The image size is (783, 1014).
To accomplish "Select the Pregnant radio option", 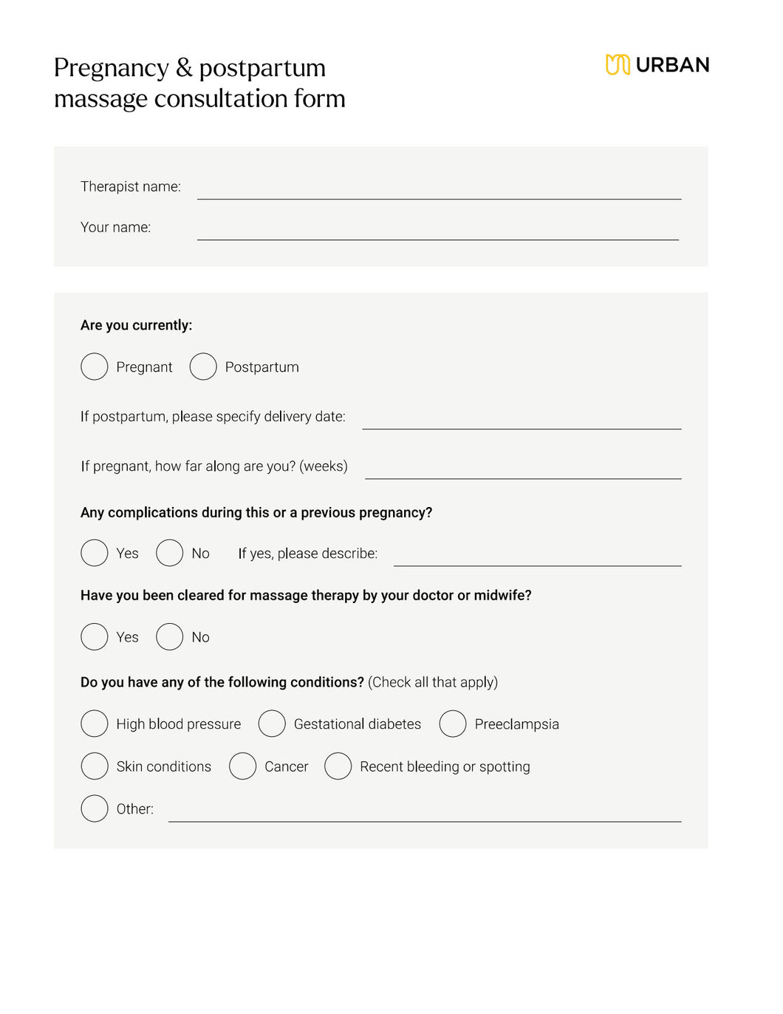I will [95, 367].
